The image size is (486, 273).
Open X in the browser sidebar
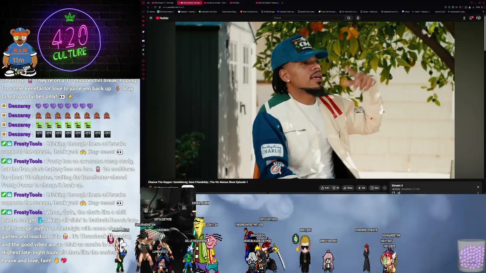[143, 54]
